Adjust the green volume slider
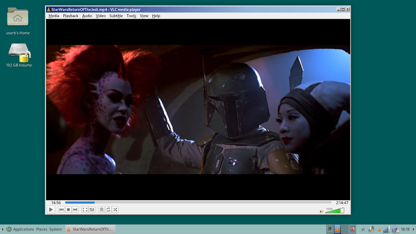The height and width of the screenshot is (234, 416). coord(335,211)
